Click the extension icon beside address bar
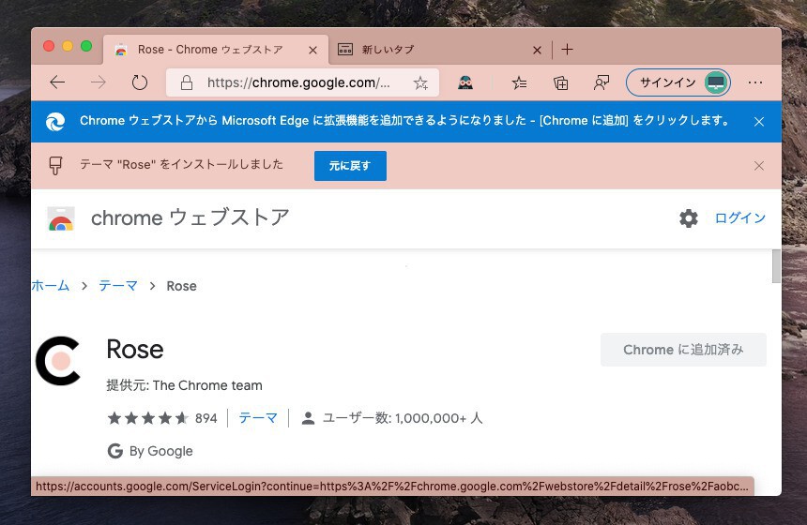 point(465,82)
